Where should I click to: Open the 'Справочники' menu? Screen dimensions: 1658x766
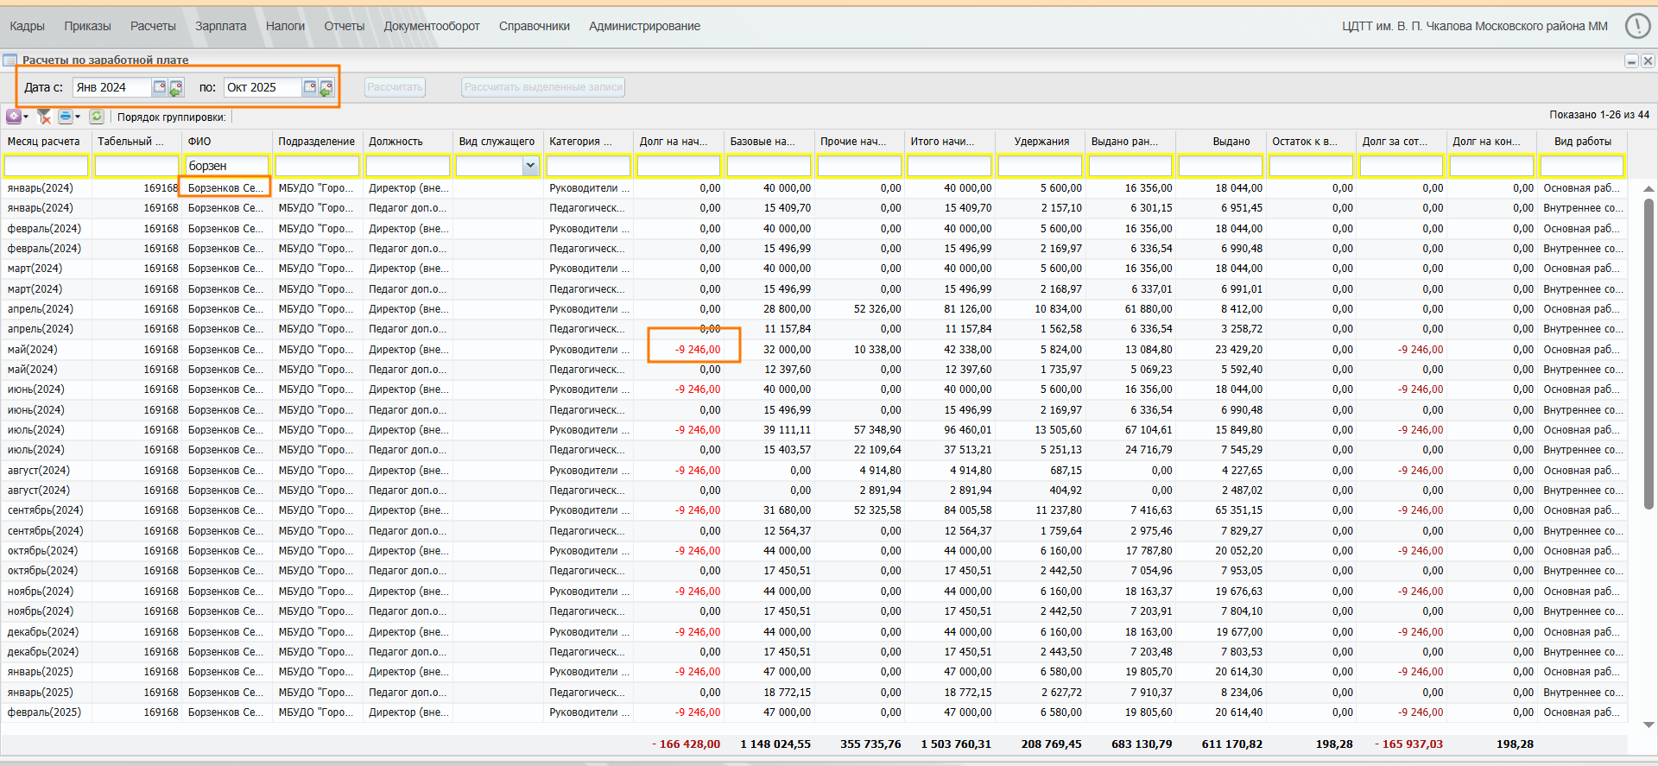tap(534, 26)
